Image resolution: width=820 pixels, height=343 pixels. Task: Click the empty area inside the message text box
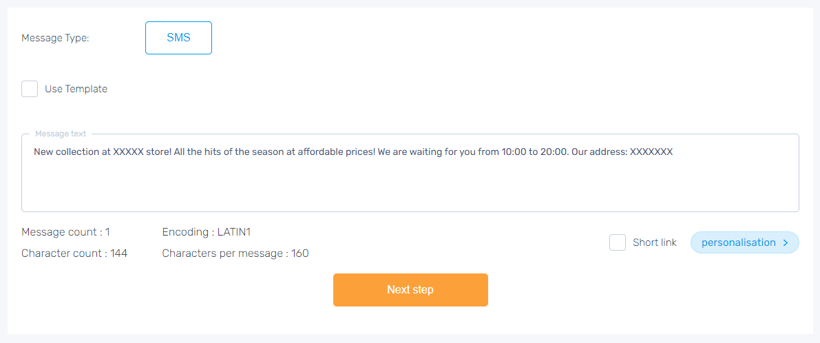coord(410,186)
